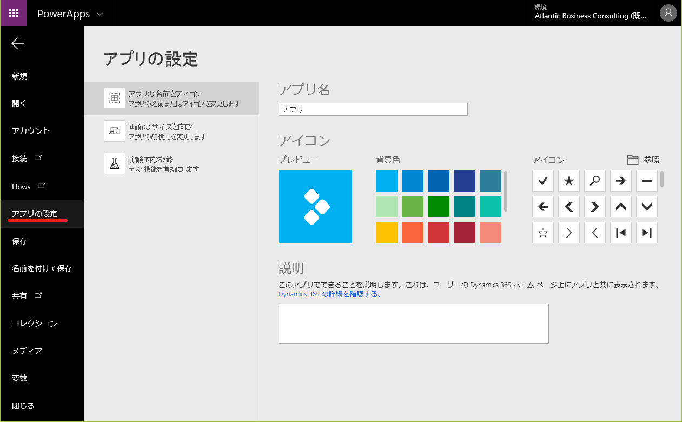
Task: Click 名前を付けて保存
Action: pos(42,268)
